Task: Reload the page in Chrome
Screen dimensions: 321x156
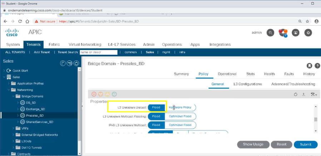Action: tap(20, 21)
